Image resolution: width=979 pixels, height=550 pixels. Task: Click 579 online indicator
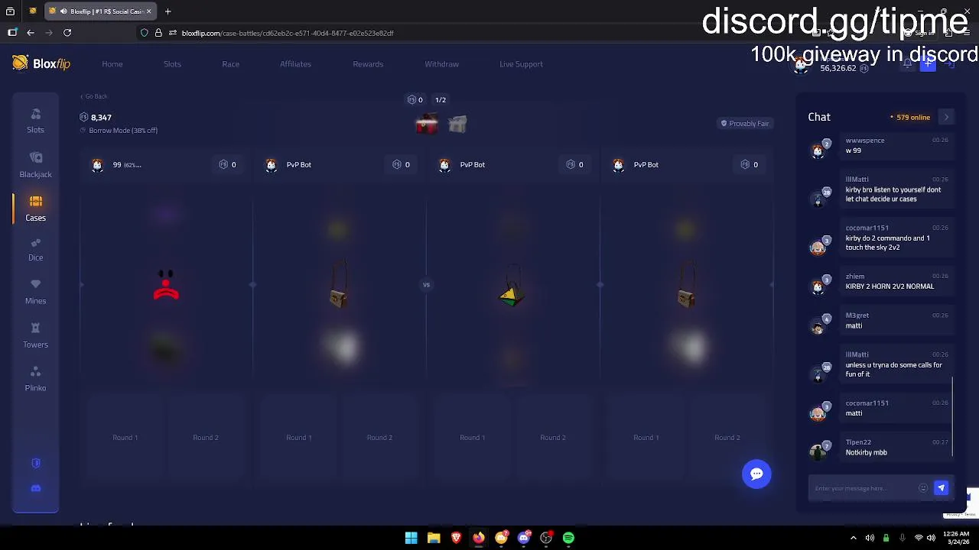910,118
